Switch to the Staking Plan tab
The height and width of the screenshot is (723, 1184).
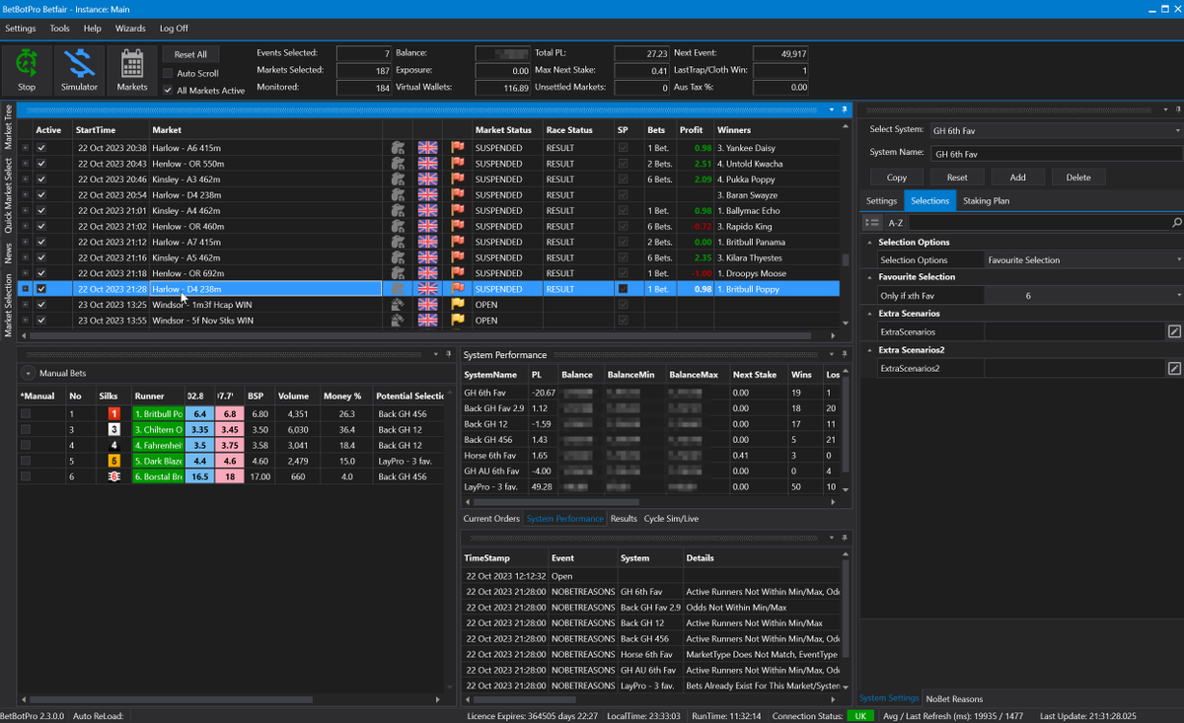(x=986, y=201)
